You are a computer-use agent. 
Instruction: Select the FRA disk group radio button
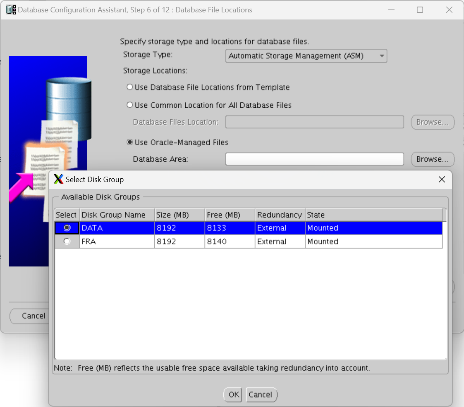(67, 241)
